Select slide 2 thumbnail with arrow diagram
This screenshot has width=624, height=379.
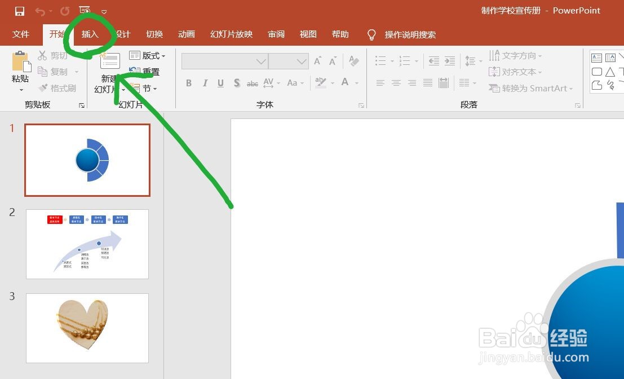point(87,244)
